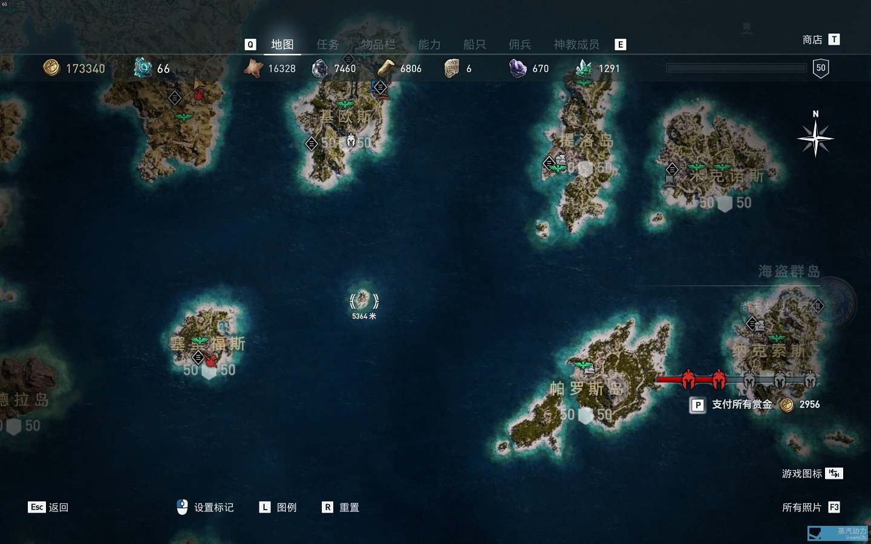The image size is (871, 544).
Task: Click the green eagle sync point on 塞里福斯
Action: [x=200, y=342]
